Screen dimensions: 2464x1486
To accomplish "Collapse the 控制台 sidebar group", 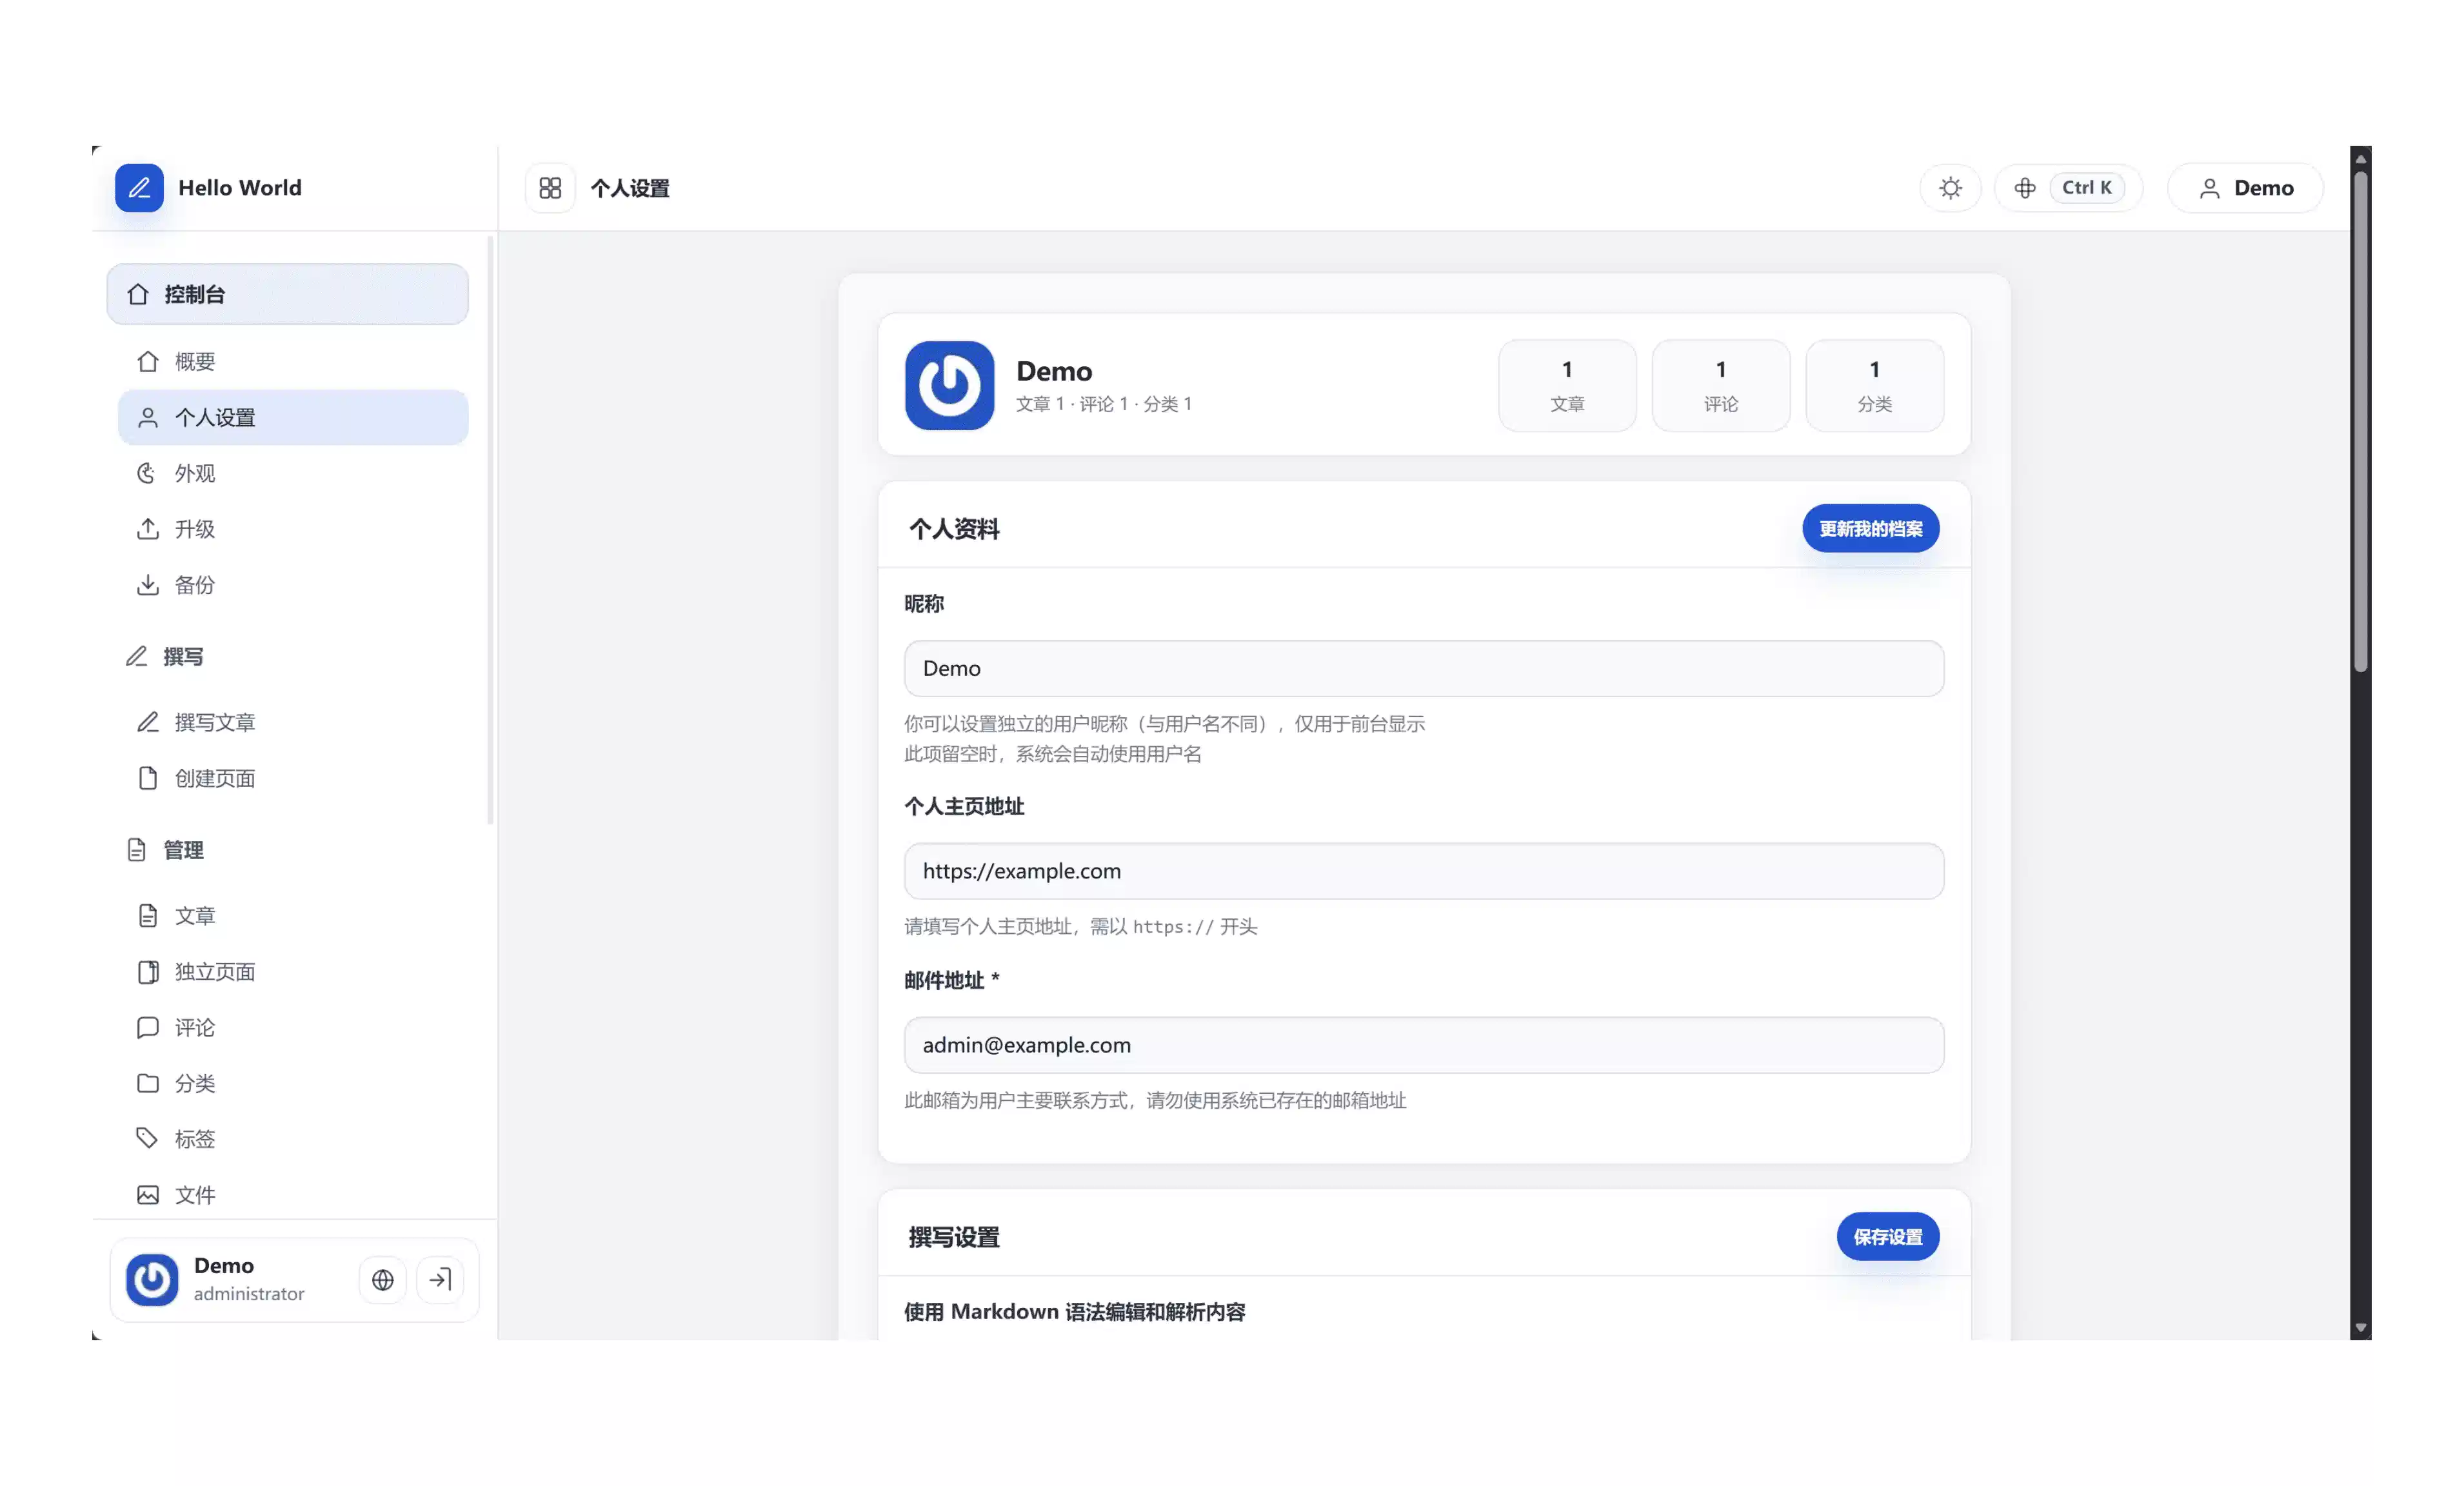I will (x=288, y=294).
